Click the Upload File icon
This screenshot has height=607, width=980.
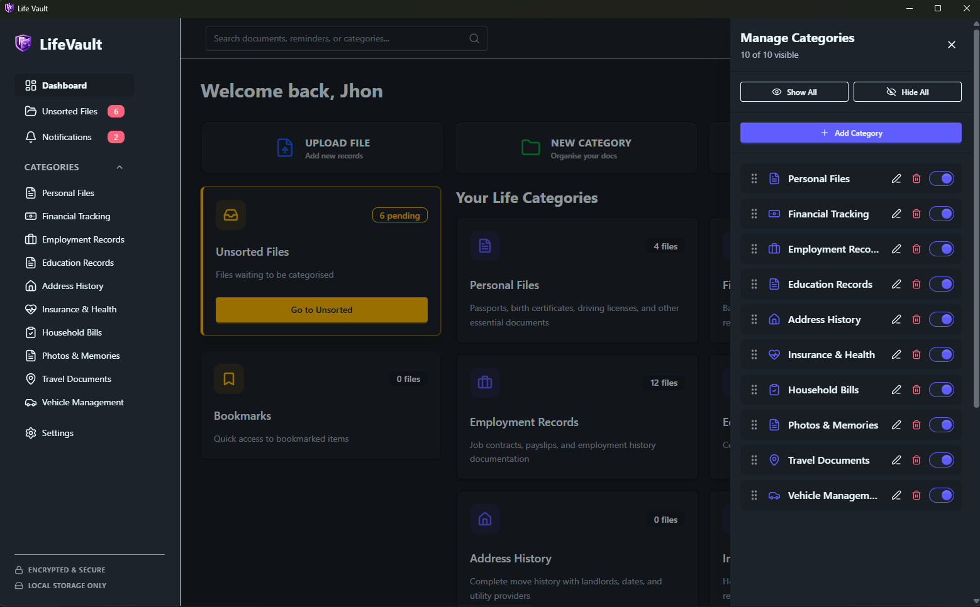tap(284, 148)
